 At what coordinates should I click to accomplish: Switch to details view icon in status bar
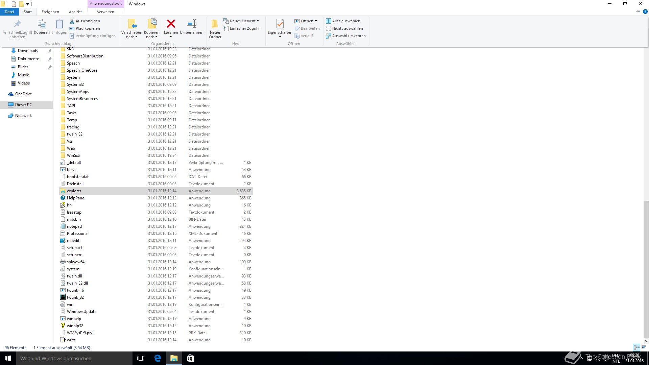pyautogui.click(x=636, y=347)
